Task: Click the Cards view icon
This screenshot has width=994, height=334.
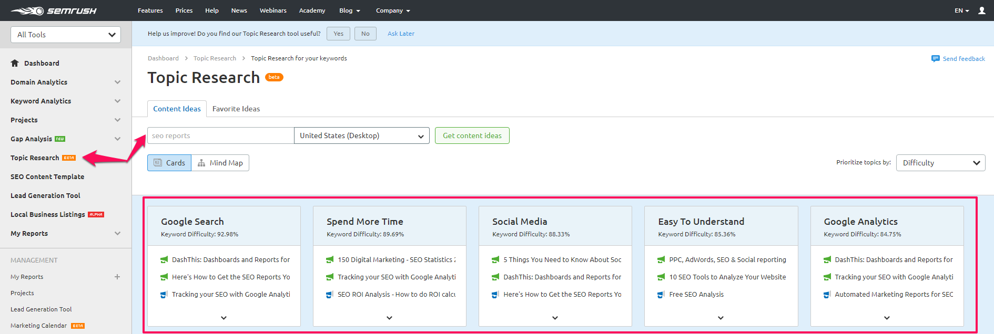Action: tap(158, 163)
